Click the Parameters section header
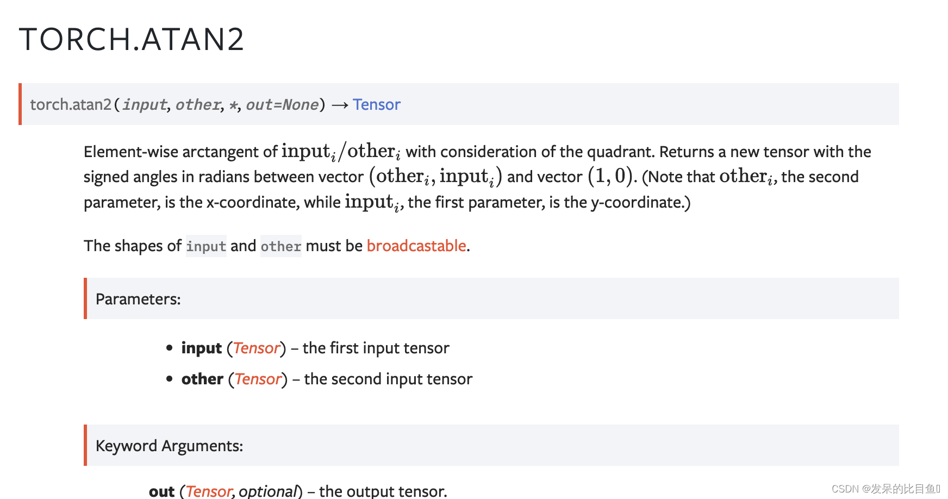Screen dimensions: 948x499 pyautogui.click(x=138, y=299)
